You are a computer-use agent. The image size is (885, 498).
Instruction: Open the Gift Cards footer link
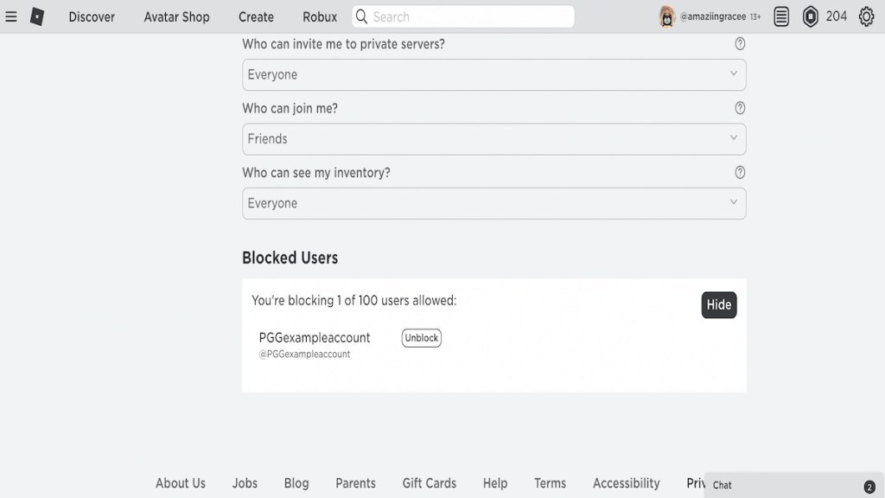click(x=429, y=483)
